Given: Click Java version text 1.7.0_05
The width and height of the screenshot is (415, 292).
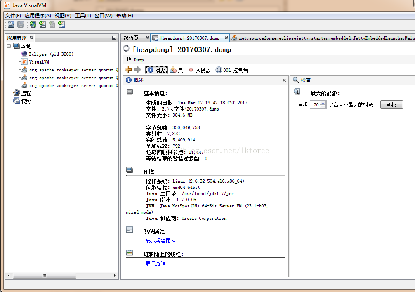Looking at the screenshot, I should pyautogui.click(x=186, y=200).
